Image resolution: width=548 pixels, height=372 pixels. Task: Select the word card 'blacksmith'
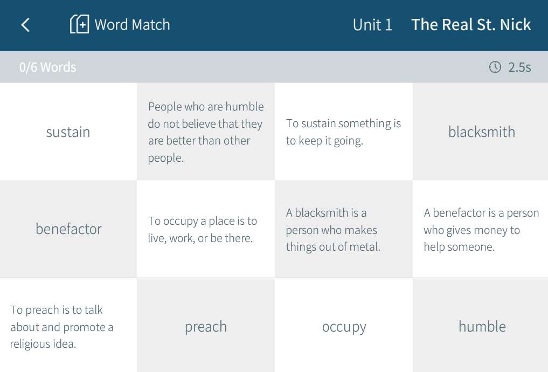click(x=481, y=132)
